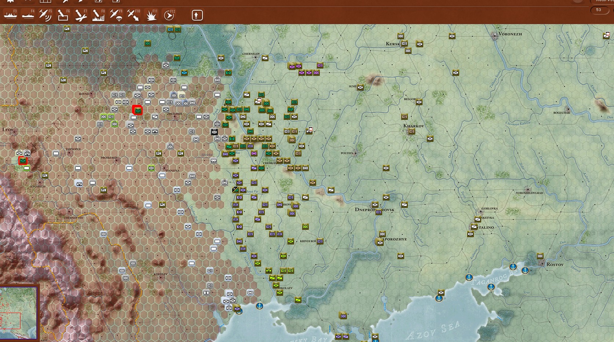Click the Vinnitsa city label
The image size is (614, 342).
coord(172,171)
